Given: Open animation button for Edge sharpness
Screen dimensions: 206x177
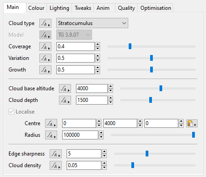Looking at the screenshot, I should point(55,154).
